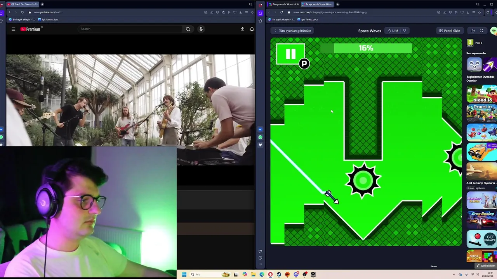Pause the Space Waves game
The image size is (497, 279).
290,54
